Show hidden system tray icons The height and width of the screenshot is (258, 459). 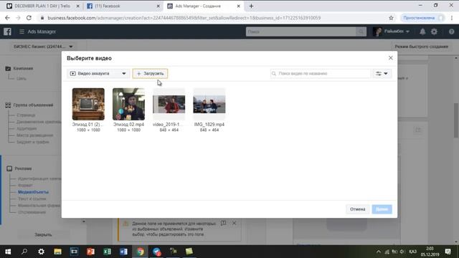[379, 252]
